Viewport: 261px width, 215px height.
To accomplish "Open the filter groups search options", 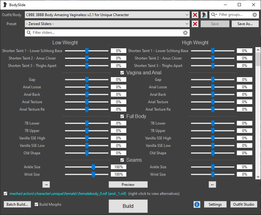I will click(x=214, y=15).
